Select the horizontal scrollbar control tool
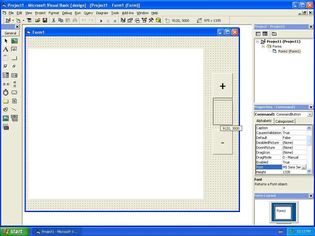The width and height of the screenshot is (315, 236). 6,84
